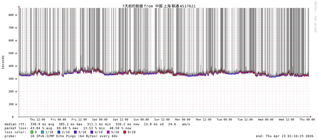Screen dimensions: 318x140
Task: Click the 3/10 loss color swatch
Action: point(75,132)
